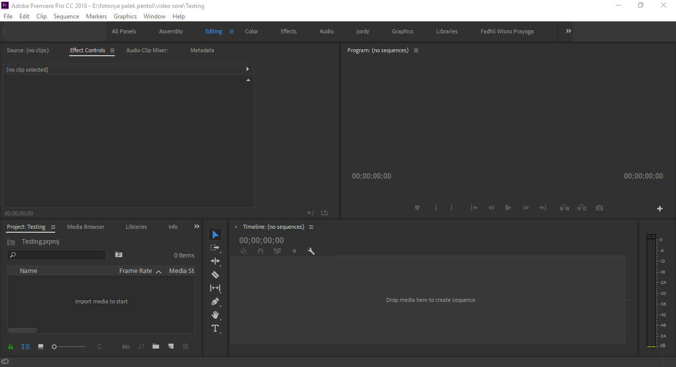Click Export icon in Effect Controls panel

(x=325, y=213)
